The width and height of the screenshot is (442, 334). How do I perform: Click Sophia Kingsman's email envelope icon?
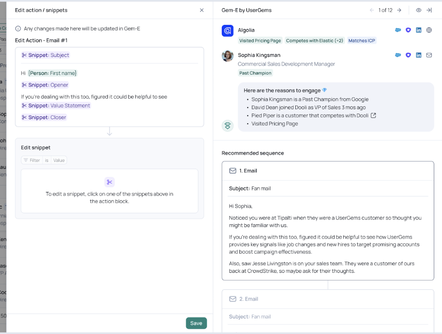429,55
